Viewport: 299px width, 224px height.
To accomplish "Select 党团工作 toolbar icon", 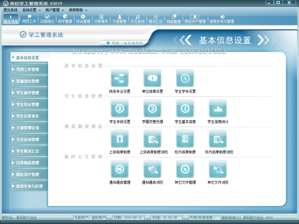I will click(29, 19).
